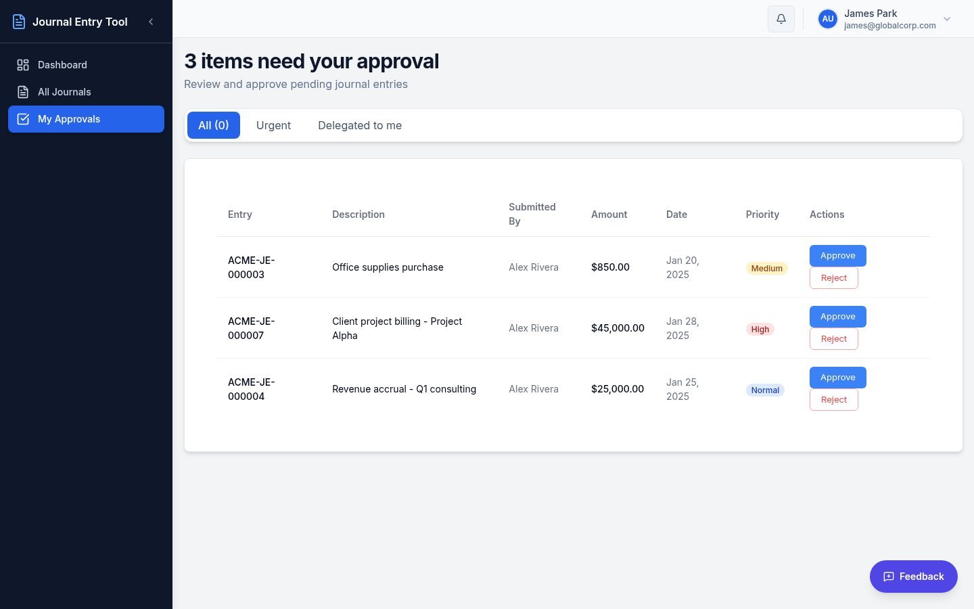Click the Feedback speech bubble icon
Viewport: 974px width, 609px height.
click(888, 577)
